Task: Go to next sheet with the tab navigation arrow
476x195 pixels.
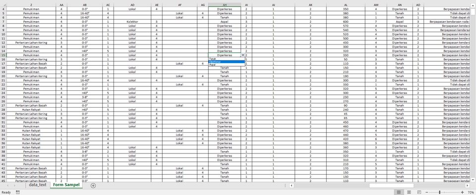Action: (14, 185)
